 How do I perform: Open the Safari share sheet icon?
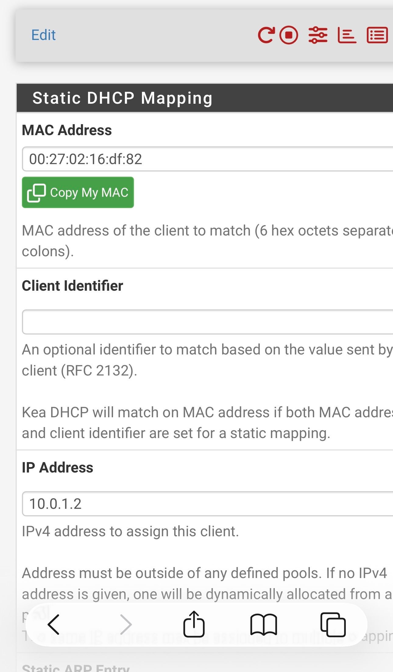[x=194, y=624]
